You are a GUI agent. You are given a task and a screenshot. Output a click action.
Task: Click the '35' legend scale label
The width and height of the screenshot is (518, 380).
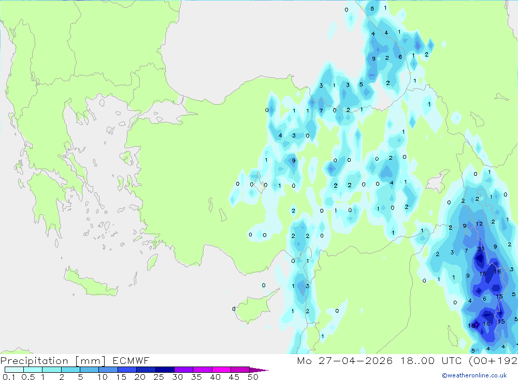tap(196, 377)
